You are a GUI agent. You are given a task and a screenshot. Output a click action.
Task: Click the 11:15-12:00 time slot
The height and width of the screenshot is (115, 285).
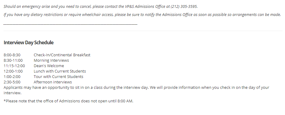(14, 66)
